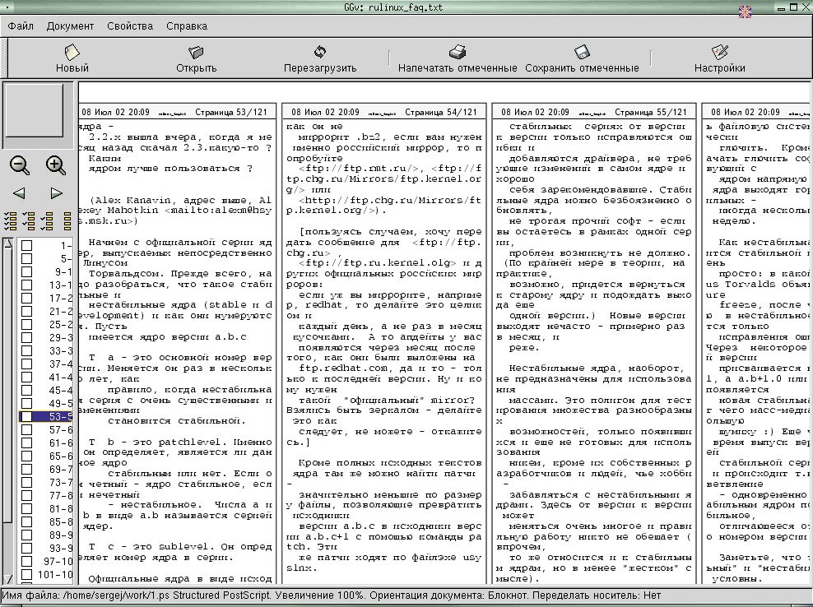Click the header text Страница 54/121

point(441,112)
